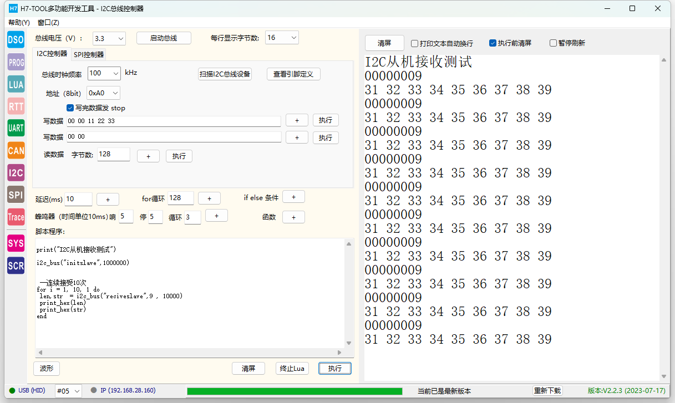
Task: Click the output pane vertical scrollbar
Action: coord(664,218)
